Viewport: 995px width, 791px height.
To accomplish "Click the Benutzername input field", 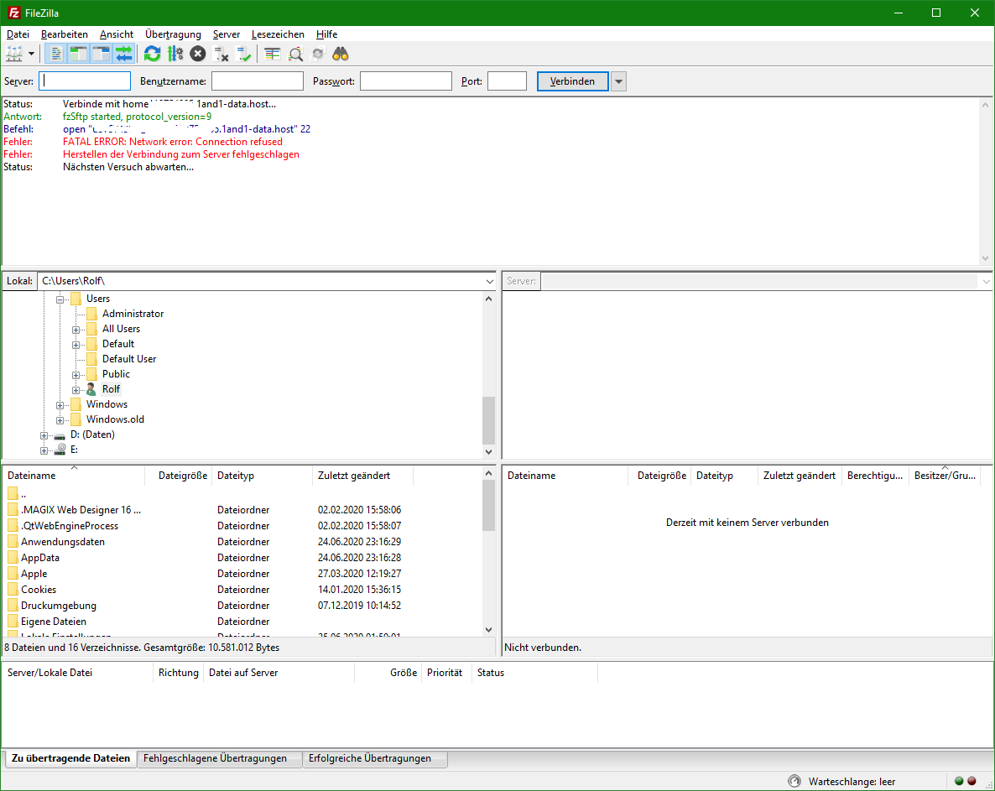I will (x=257, y=81).
